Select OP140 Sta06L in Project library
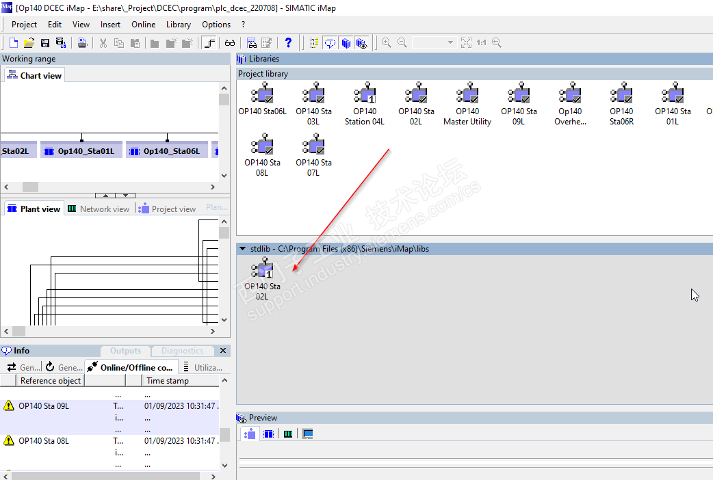This screenshot has height=480, width=713. 262,100
